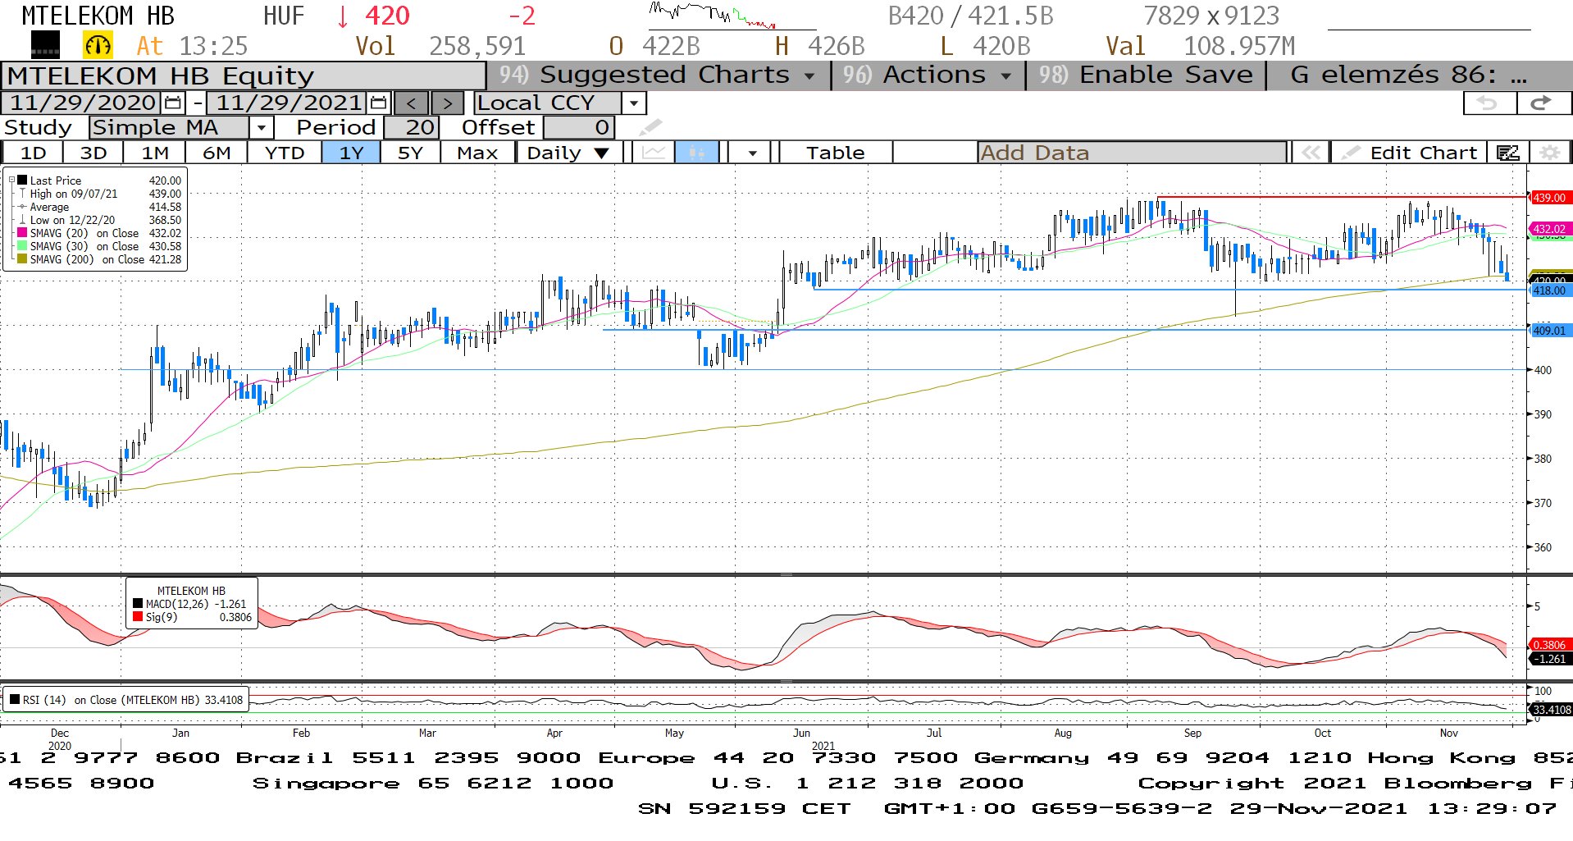Click the MTELEKOM HB Equity security field
This screenshot has height=841, width=1573.
click(x=244, y=75)
